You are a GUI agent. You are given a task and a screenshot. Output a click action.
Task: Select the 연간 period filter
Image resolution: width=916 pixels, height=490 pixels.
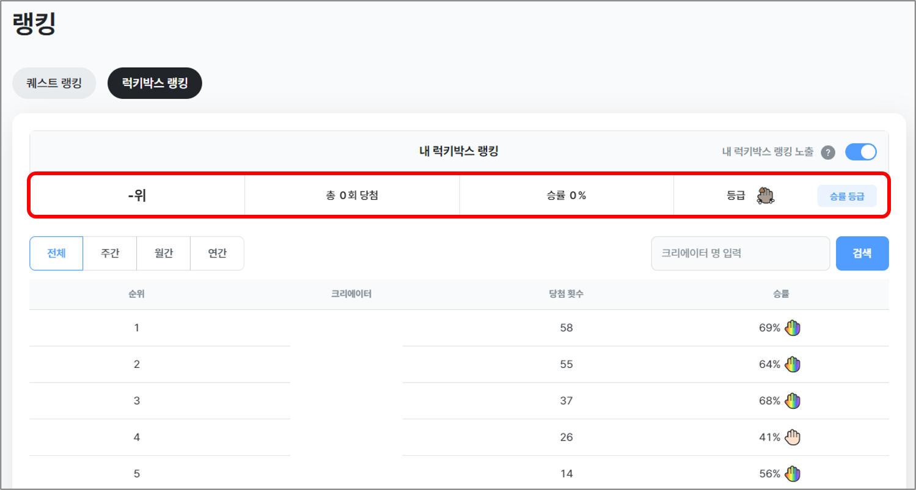(217, 253)
